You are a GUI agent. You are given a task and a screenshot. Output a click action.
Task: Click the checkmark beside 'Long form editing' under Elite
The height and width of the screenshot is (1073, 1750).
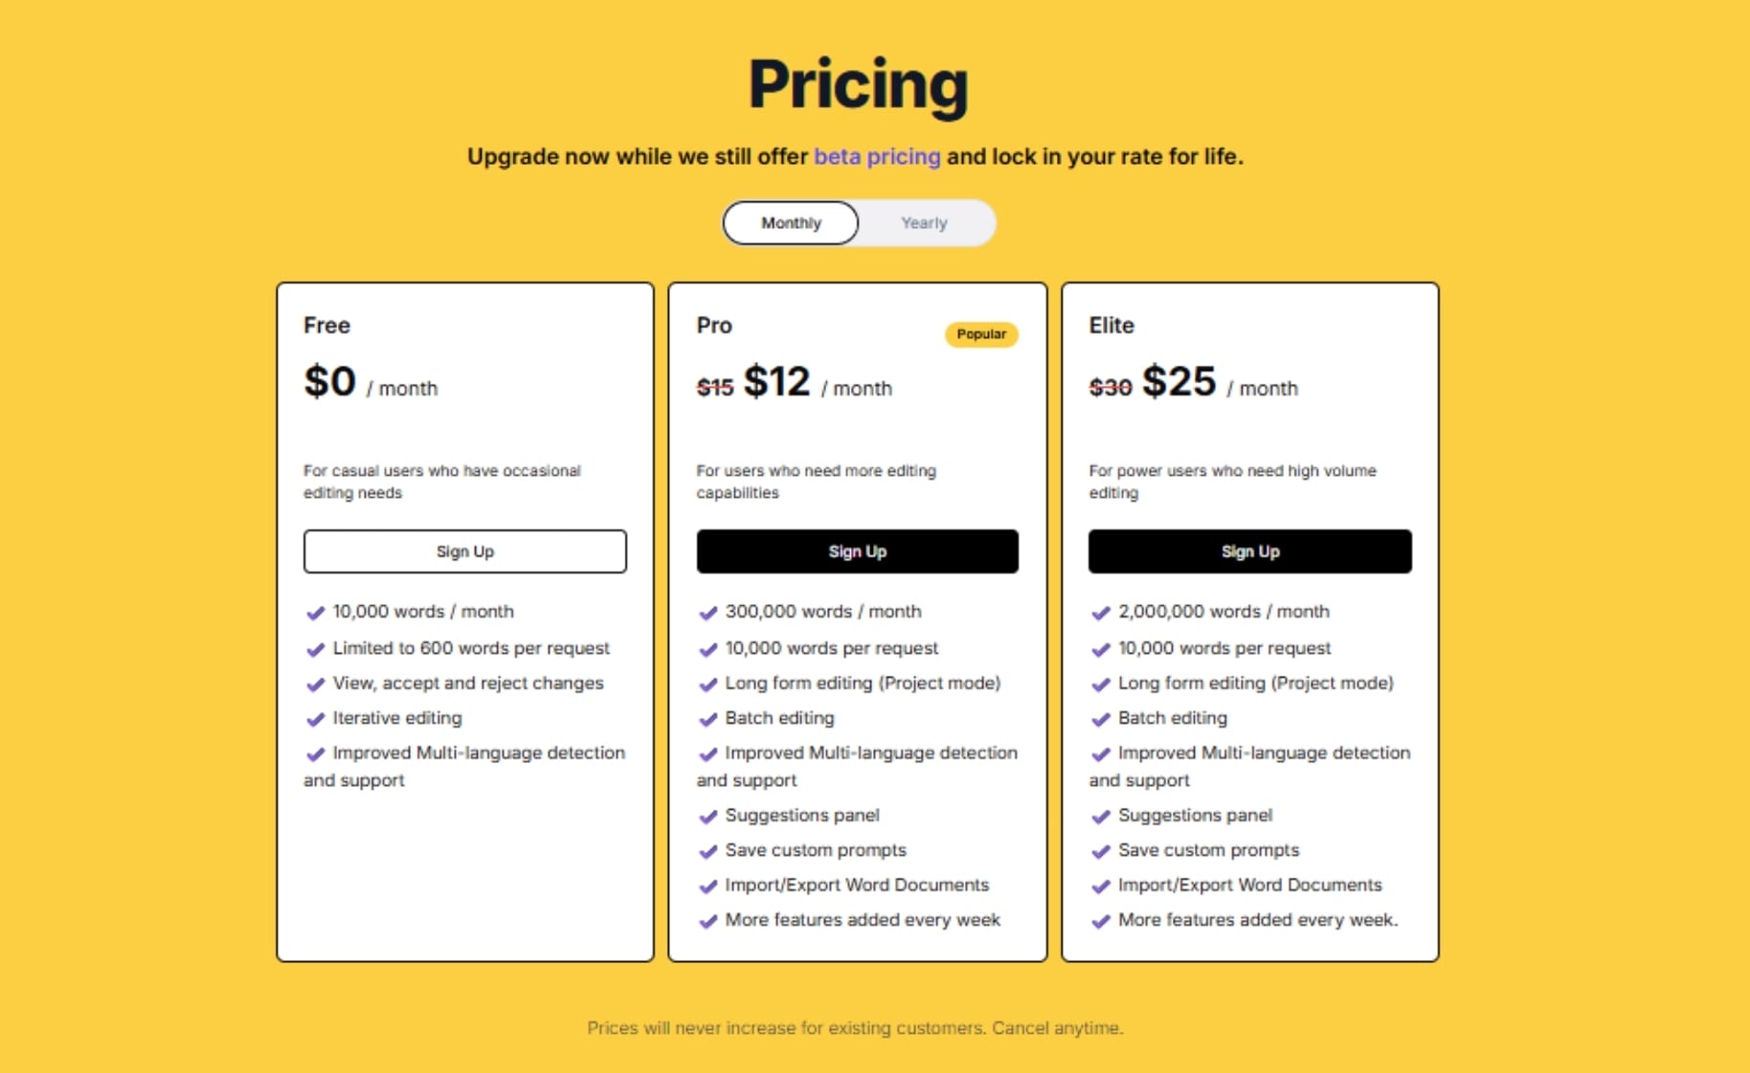pyautogui.click(x=1101, y=683)
